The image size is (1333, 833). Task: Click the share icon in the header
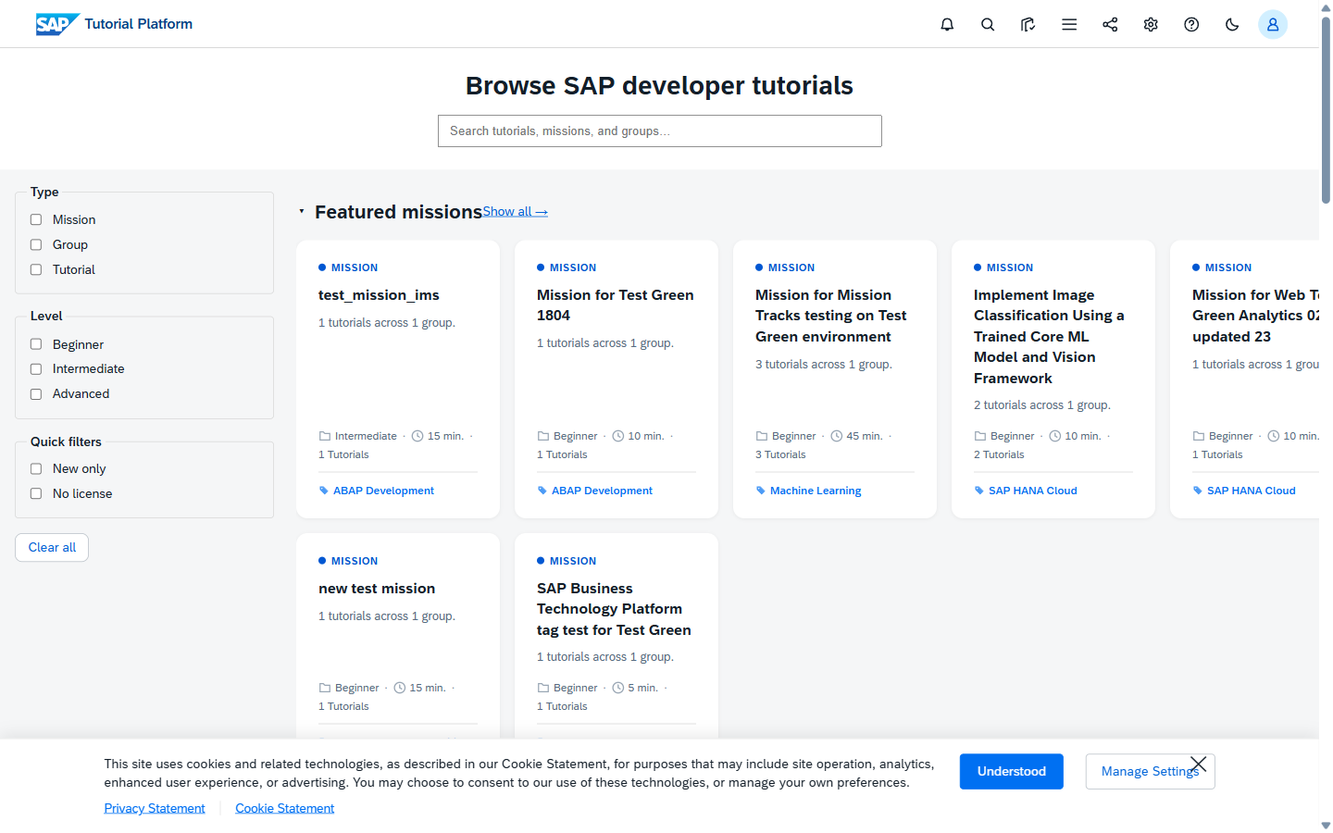tap(1110, 25)
